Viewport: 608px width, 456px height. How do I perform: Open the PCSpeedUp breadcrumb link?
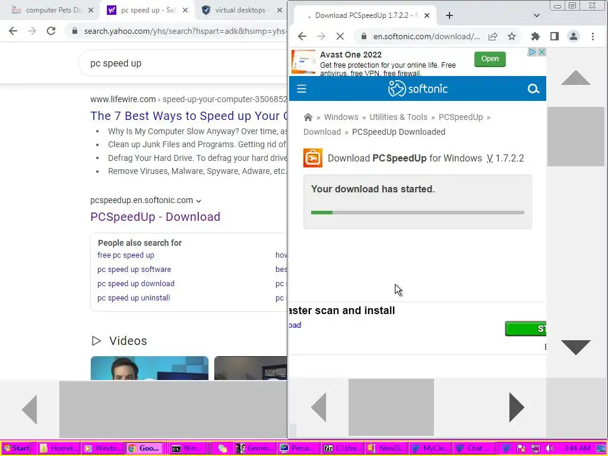pos(461,117)
